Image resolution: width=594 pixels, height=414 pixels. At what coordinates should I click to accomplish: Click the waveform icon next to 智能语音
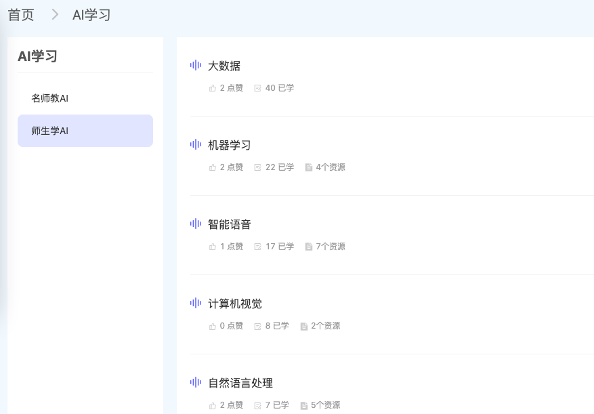[196, 224]
